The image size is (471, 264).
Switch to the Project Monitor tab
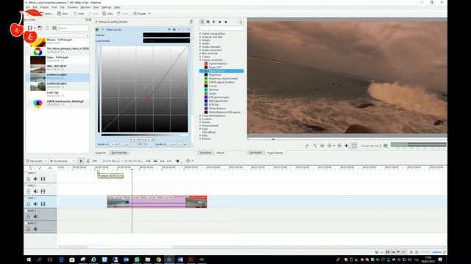pyautogui.click(x=275, y=153)
